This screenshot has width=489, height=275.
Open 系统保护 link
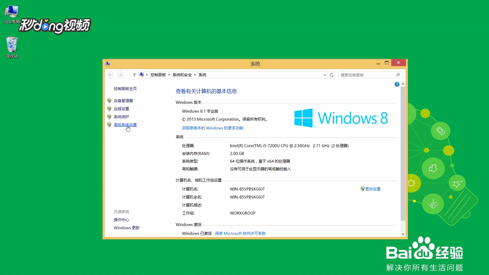point(121,117)
